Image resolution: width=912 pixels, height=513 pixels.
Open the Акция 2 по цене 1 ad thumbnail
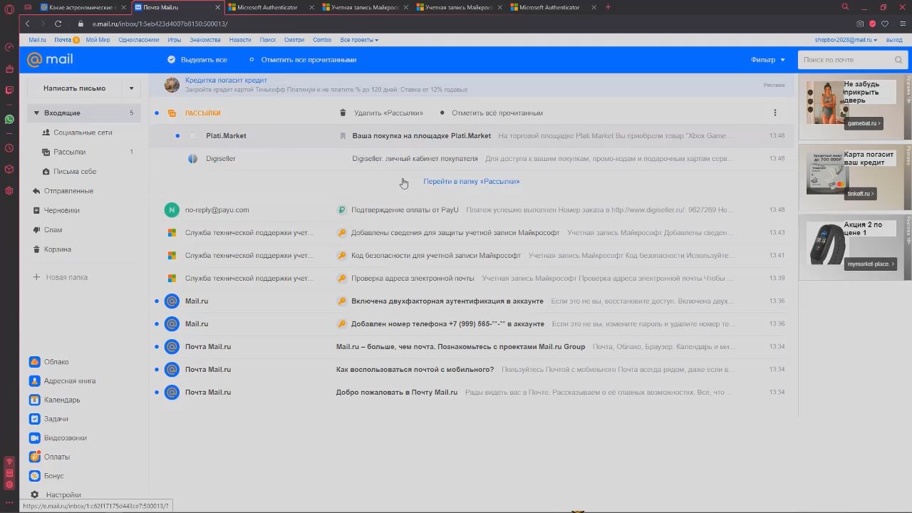(826, 244)
